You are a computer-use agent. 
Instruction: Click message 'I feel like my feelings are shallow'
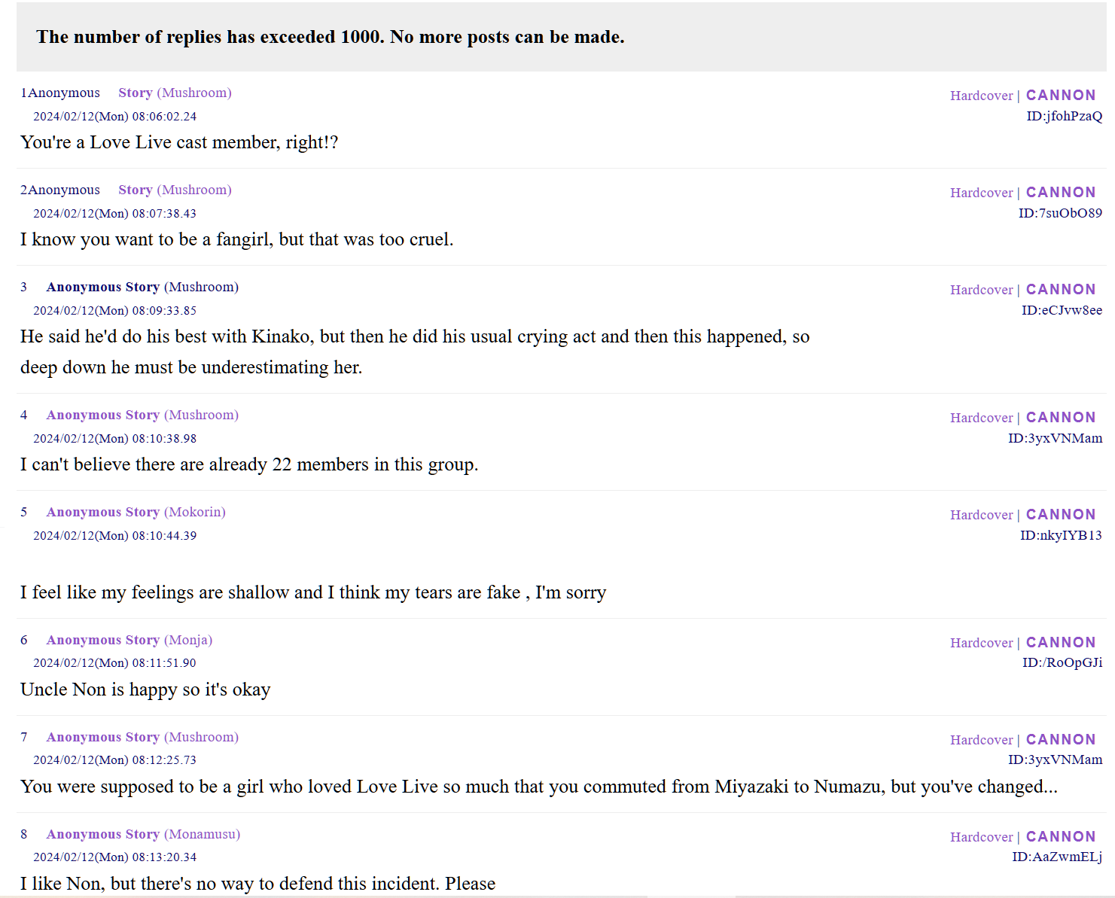click(313, 592)
